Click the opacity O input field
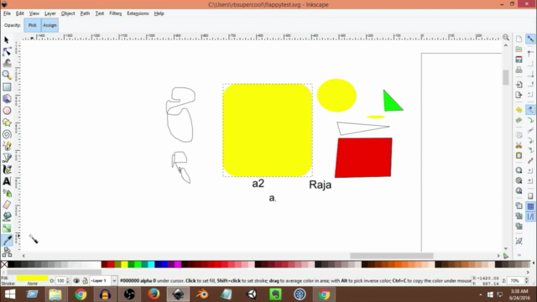Screen dimensions: 537x302 (60, 281)
